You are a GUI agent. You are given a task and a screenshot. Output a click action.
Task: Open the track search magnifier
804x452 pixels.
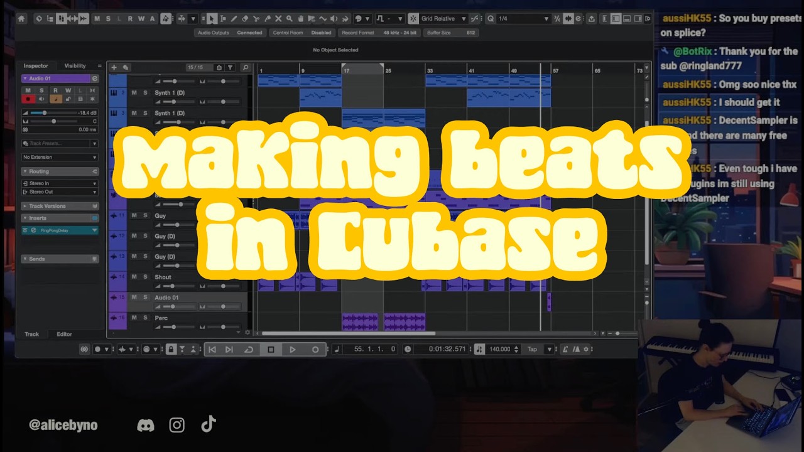pos(246,67)
